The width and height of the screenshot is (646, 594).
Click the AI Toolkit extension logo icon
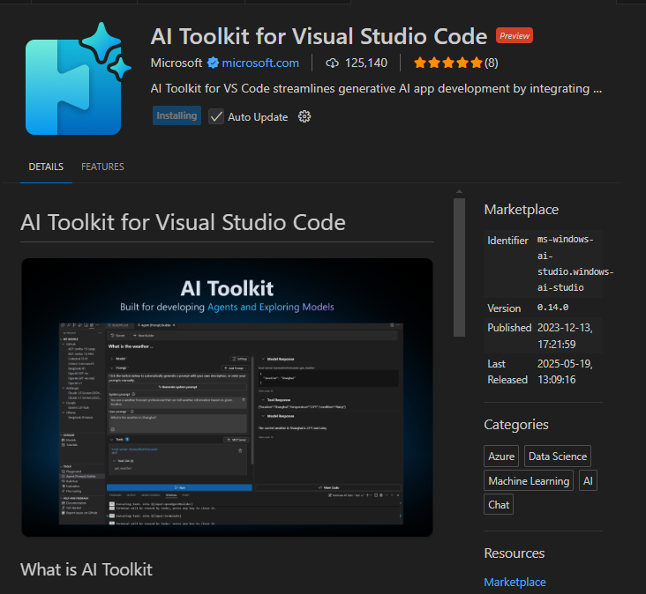78,78
